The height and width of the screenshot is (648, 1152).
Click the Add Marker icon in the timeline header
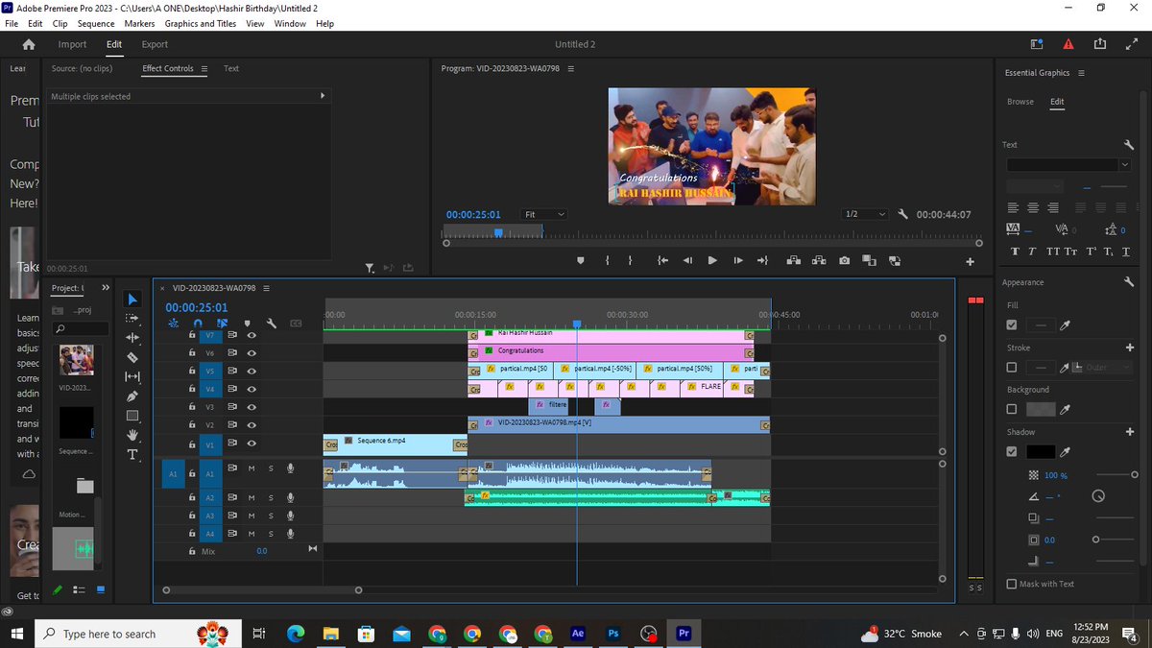(247, 324)
